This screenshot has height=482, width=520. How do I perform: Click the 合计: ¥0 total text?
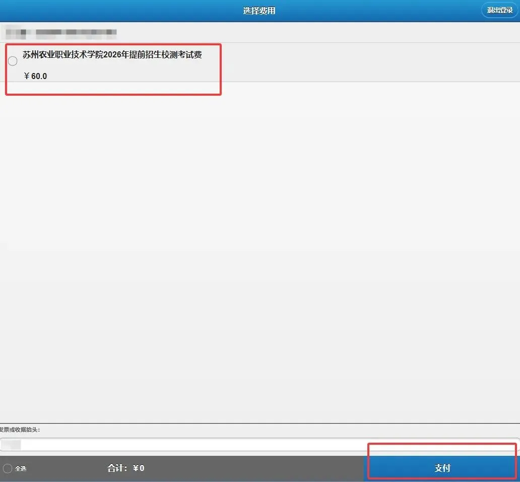[125, 468]
